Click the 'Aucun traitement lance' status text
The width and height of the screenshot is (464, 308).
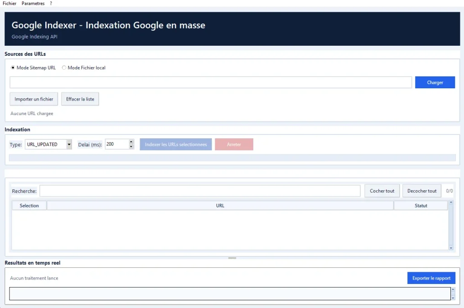34,278
